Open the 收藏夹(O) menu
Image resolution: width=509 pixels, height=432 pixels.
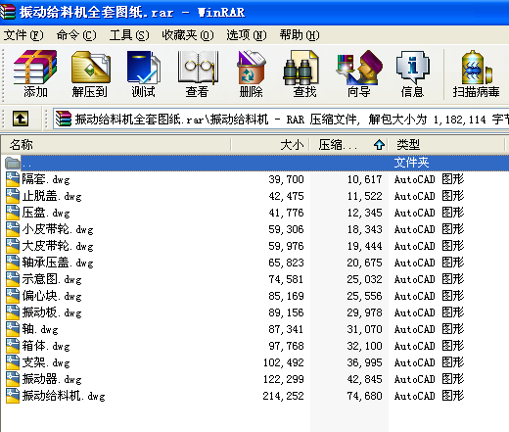[x=188, y=35]
